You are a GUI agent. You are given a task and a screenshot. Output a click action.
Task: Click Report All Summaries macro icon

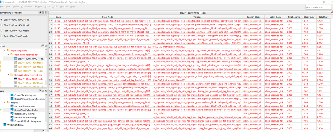(x=12, y=106)
